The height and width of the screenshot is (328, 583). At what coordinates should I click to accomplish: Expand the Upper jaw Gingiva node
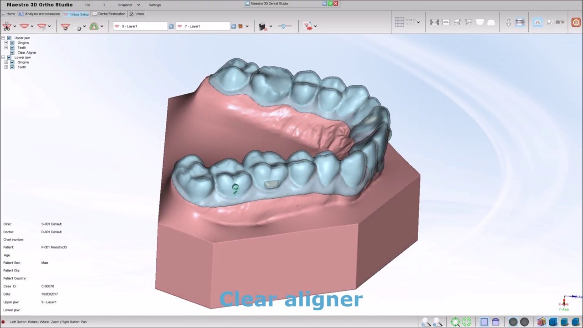click(6, 43)
